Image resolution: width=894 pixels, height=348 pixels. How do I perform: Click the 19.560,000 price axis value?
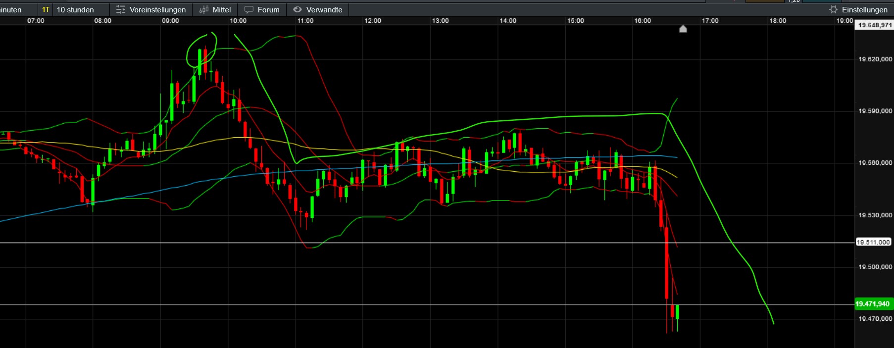(x=875, y=163)
